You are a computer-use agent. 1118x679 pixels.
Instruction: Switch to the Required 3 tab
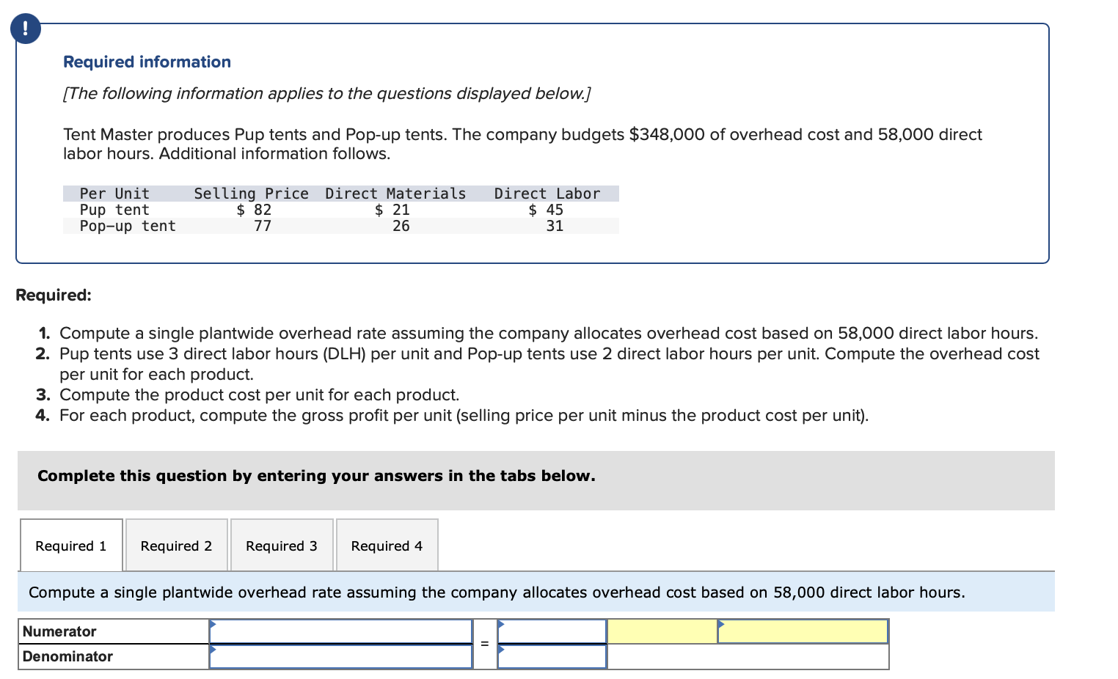tap(282, 546)
